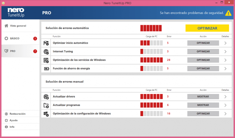The image size is (235, 138).
Task: Click the yellow security warning triangle icon
Action: point(228,13)
